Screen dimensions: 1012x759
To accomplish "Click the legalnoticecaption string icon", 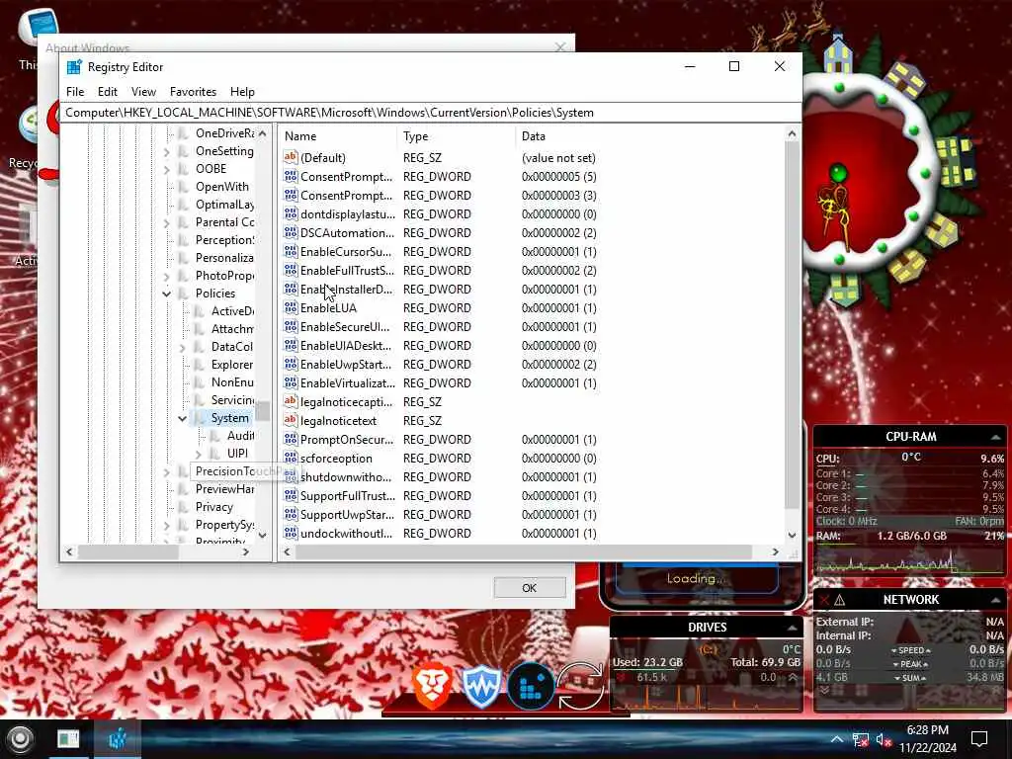I will coord(291,401).
